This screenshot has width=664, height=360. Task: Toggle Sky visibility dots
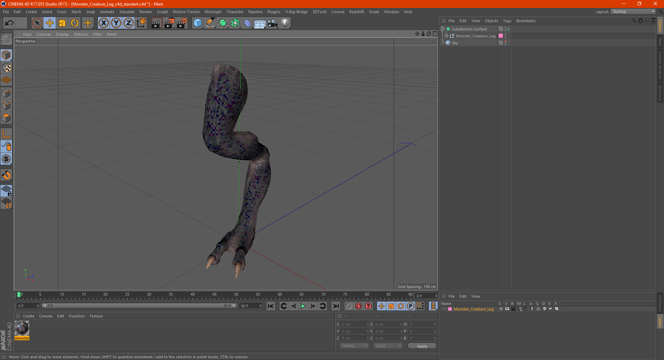505,43
